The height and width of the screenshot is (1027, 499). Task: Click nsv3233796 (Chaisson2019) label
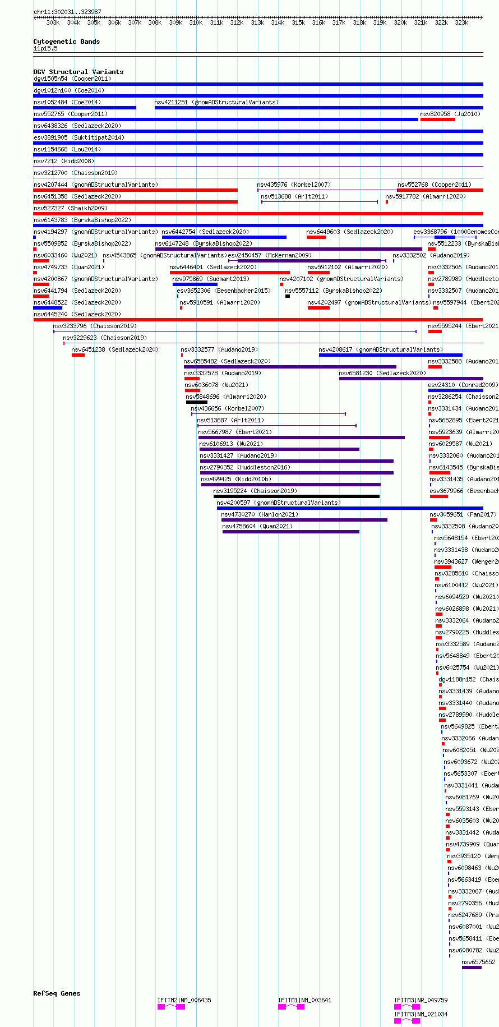click(95, 326)
